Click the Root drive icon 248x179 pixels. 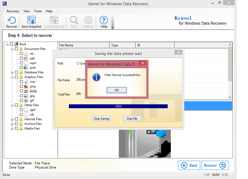tap(16, 44)
